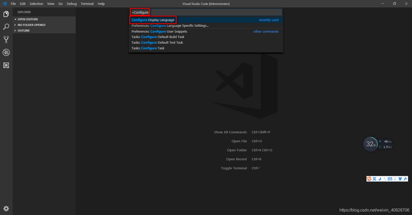
Task: Click the Show All Commands hint
Action: 230,132
